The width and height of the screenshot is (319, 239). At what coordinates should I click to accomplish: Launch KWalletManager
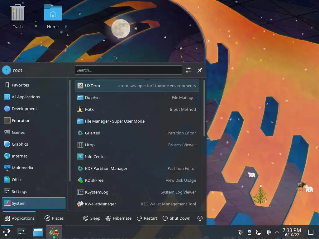pos(137,204)
